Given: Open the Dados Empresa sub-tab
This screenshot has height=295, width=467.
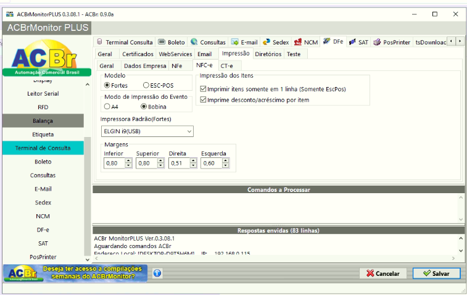Looking at the screenshot, I should point(145,65).
